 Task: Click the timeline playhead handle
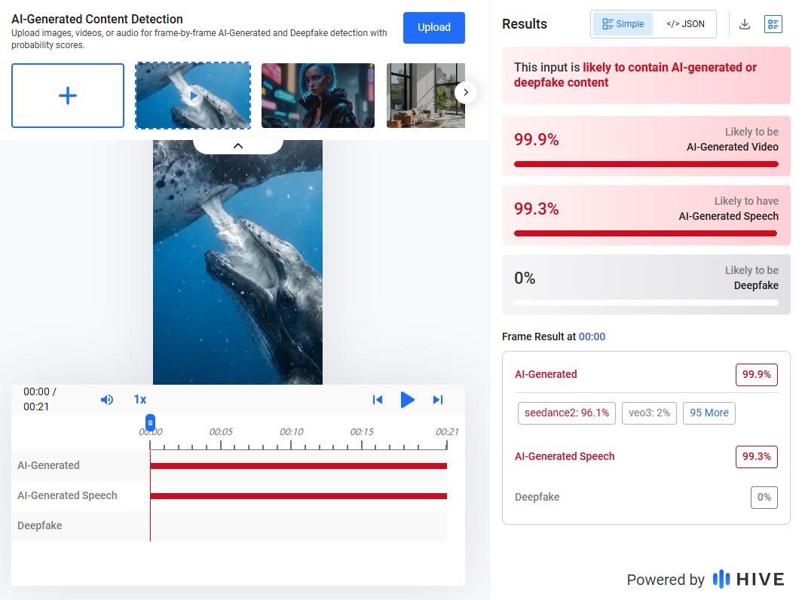tap(150, 422)
